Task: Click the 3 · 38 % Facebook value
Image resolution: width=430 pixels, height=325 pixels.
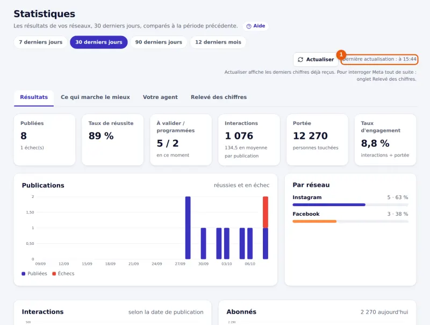Action: pyautogui.click(x=398, y=214)
